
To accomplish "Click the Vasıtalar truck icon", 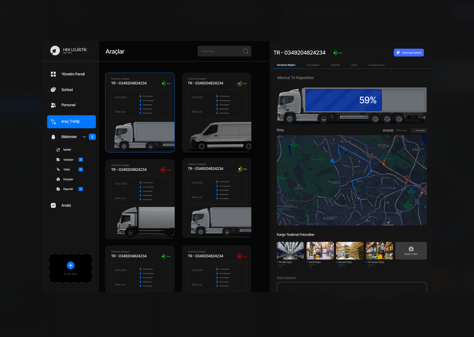I will click(58, 160).
